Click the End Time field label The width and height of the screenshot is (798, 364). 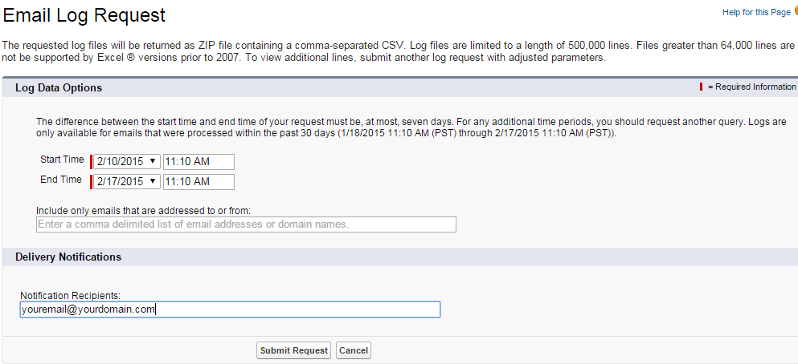pos(61,180)
